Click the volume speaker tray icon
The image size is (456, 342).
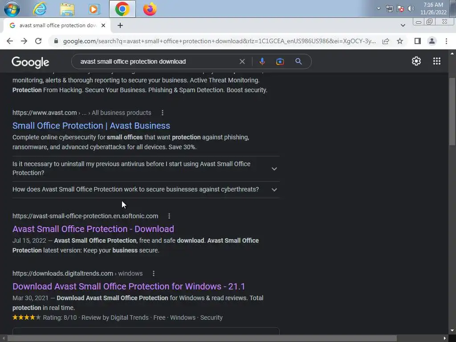(411, 8)
